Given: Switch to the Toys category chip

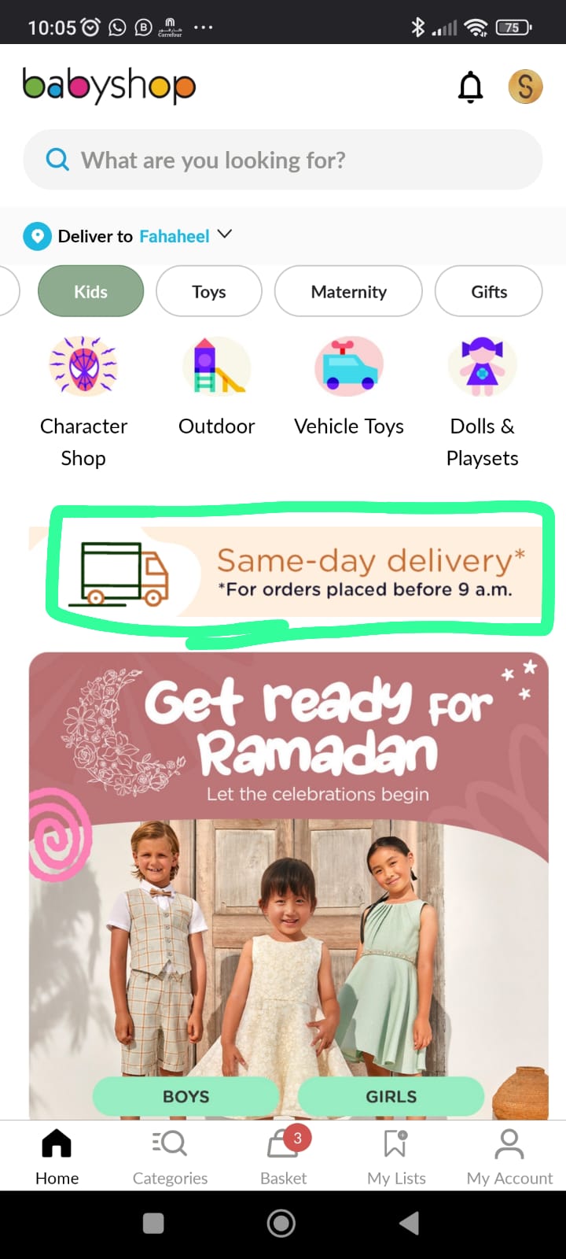Looking at the screenshot, I should click(x=209, y=291).
